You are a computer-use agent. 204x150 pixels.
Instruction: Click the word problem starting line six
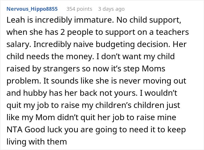pyautogui.click(x=24, y=81)
